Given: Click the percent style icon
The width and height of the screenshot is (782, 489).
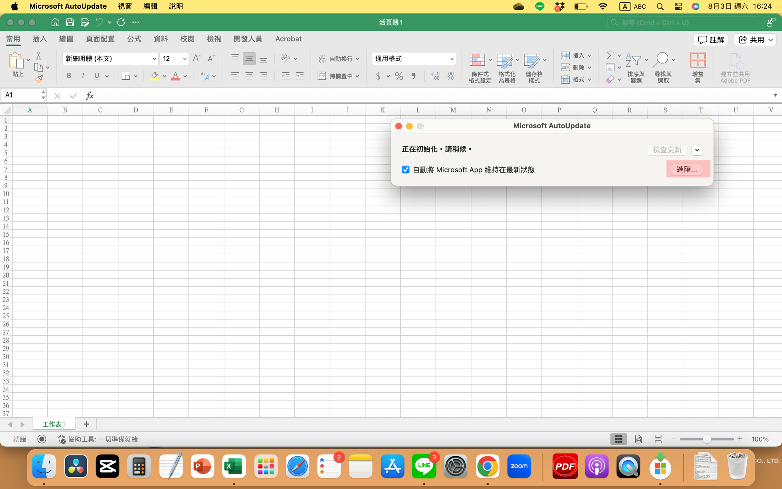Looking at the screenshot, I should [399, 76].
